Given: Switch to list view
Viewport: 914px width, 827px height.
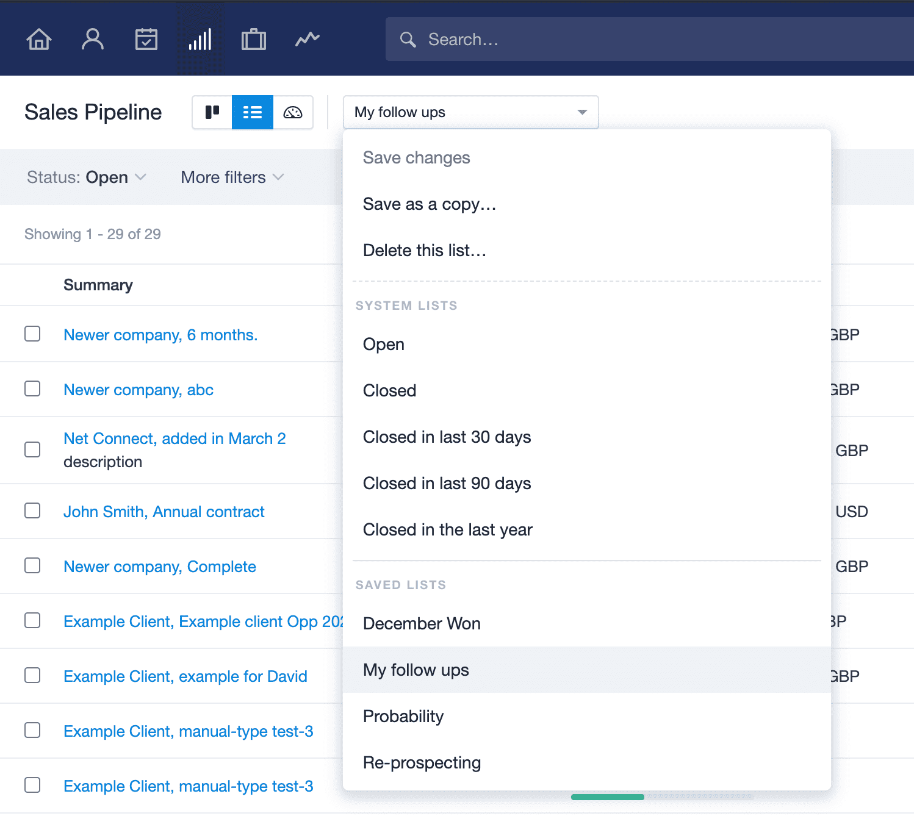Looking at the screenshot, I should point(253,112).
